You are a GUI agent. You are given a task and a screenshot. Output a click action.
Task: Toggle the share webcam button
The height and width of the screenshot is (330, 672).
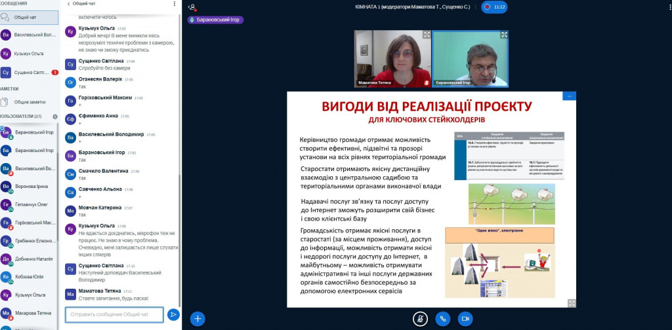point(465,319)
